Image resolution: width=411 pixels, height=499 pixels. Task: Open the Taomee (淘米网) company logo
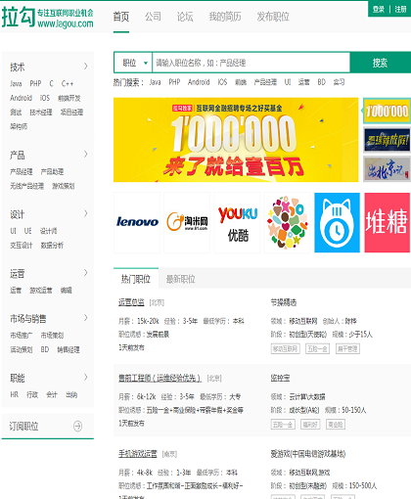[x=187, y=222]
